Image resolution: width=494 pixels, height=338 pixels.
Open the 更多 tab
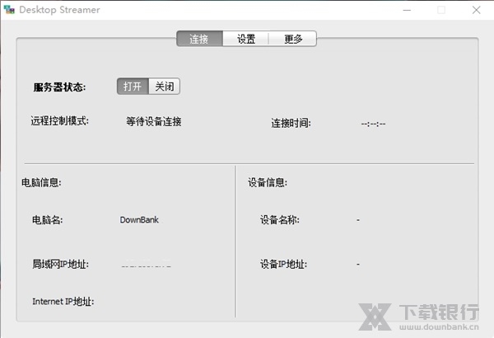click(x=292, y=39)
